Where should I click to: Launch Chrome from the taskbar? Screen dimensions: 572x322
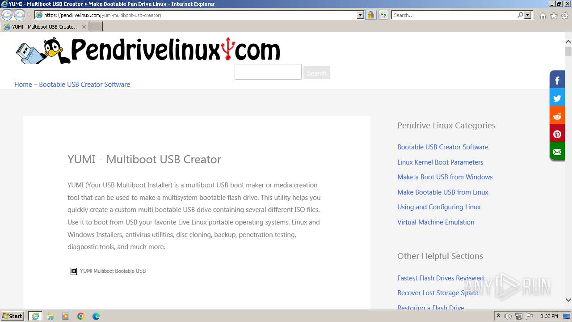[x=81, y=316]
